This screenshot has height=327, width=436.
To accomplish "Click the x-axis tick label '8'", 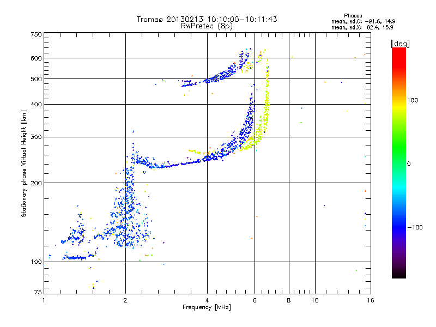I will (x=289, y=300).
